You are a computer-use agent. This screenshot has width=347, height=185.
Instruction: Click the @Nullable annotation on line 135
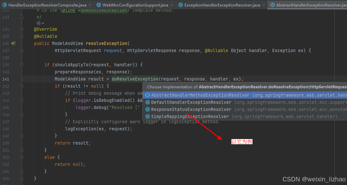pyautogui.click(x=46, y=36)
